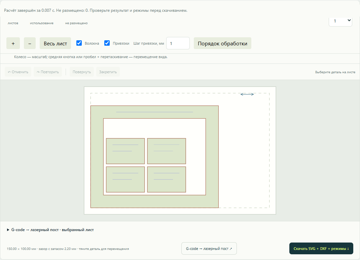The width and height of the screenshot is (360, 260).
Task: Click the 'Выберите деталь на листе' hint
Action: (x=335, y=72)
